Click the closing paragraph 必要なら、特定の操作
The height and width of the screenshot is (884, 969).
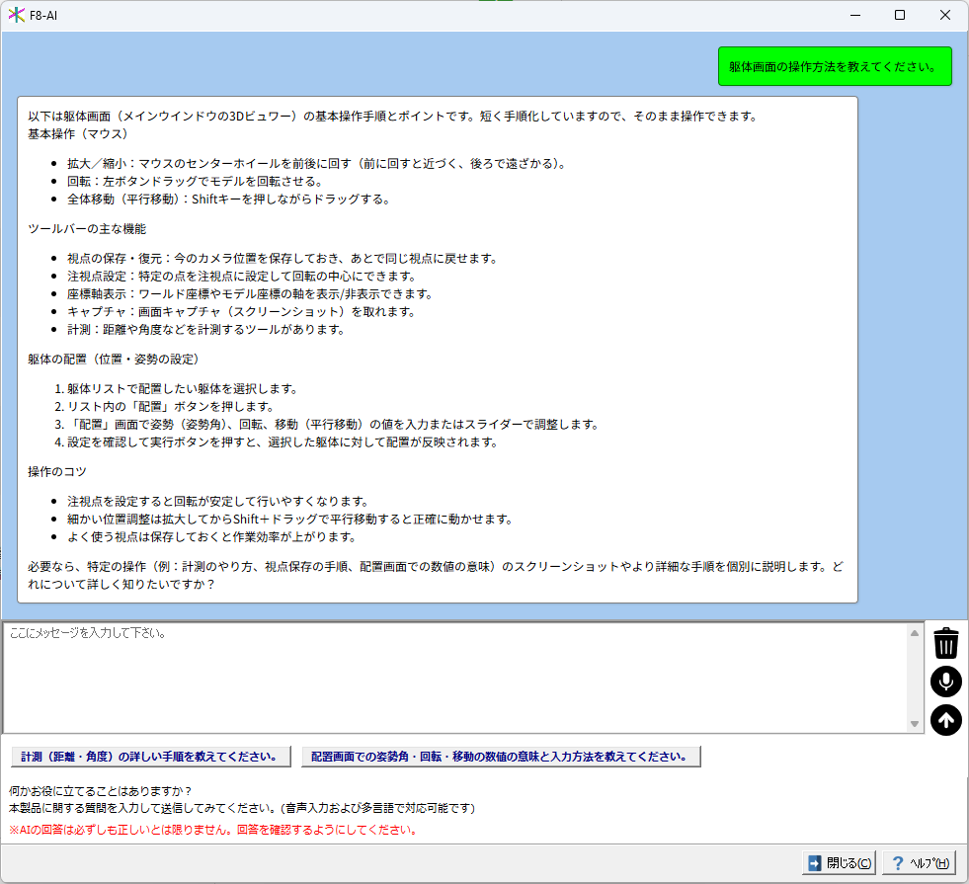click(436, 576)
